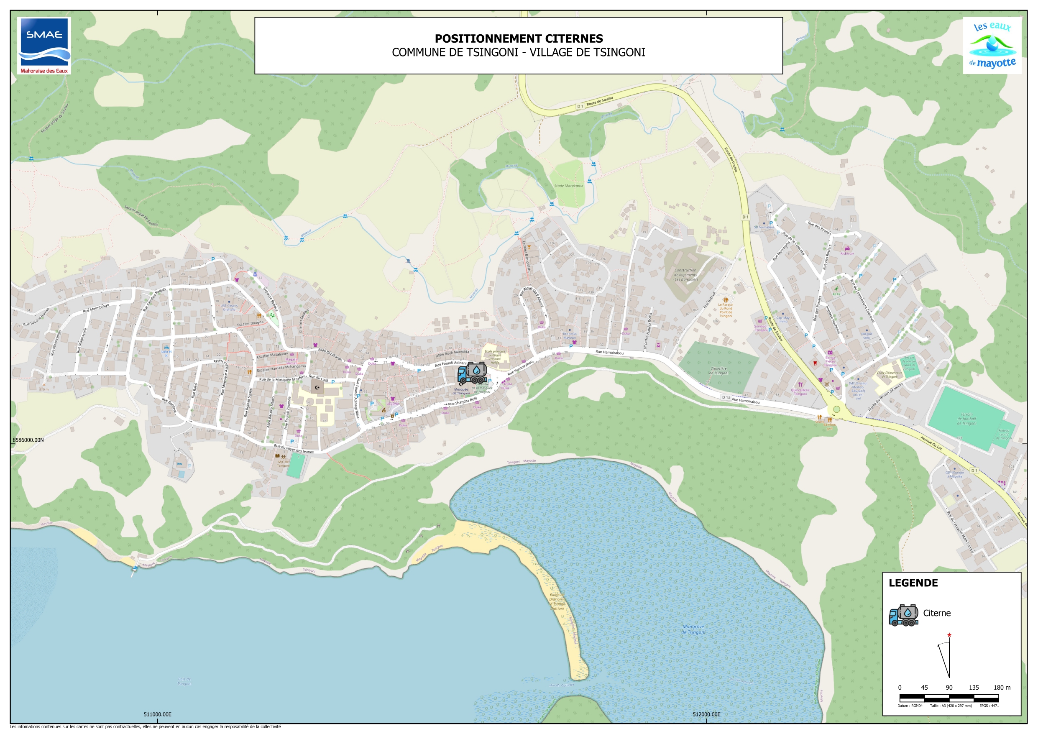The height and width of the screenshot is (734, 1038).
Task: Click the les eaux de mayotte logo
Action: click(992, 45)
